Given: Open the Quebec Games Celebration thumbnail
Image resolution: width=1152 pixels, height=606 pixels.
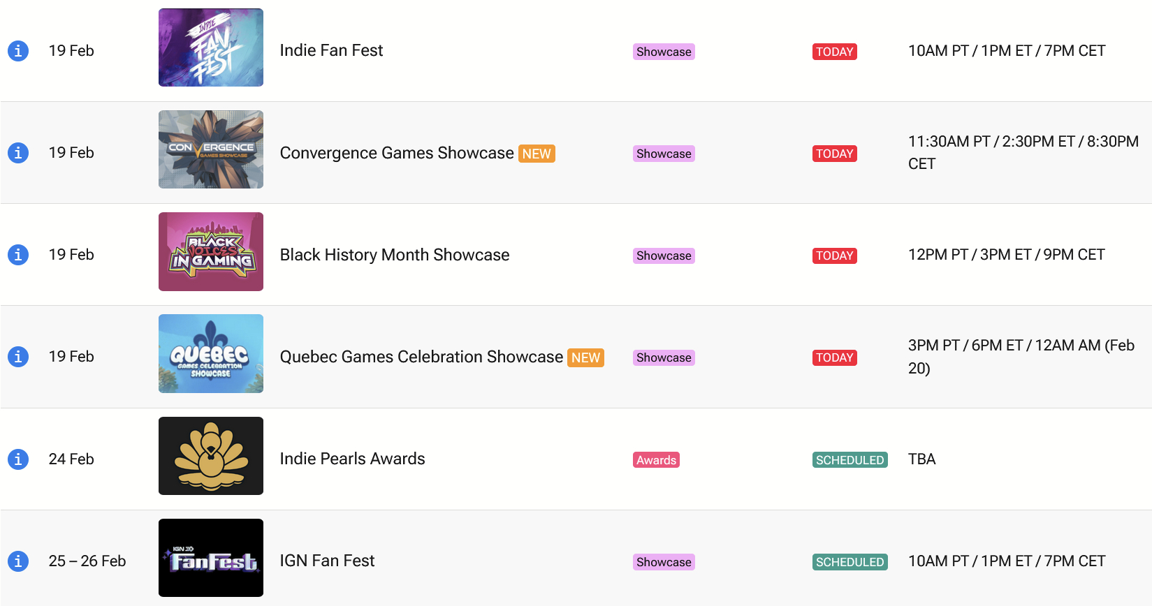Looking at the screenshot, I should point(211,353).
